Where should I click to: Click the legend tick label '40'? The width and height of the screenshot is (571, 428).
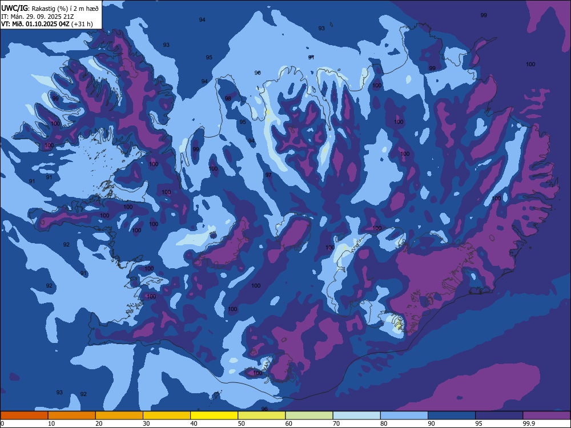pos(194,423)
